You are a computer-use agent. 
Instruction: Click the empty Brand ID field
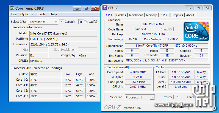pos(178,29)
